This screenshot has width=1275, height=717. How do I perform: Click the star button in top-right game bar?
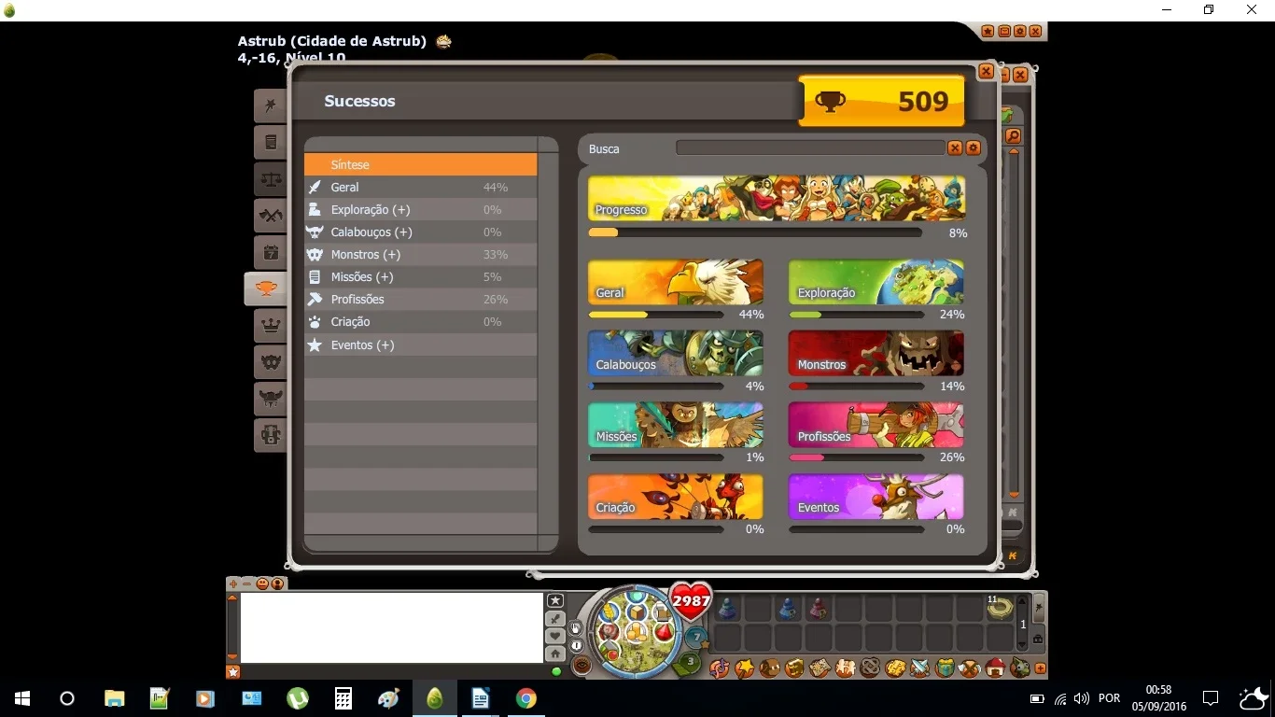[x=988, y=32]
